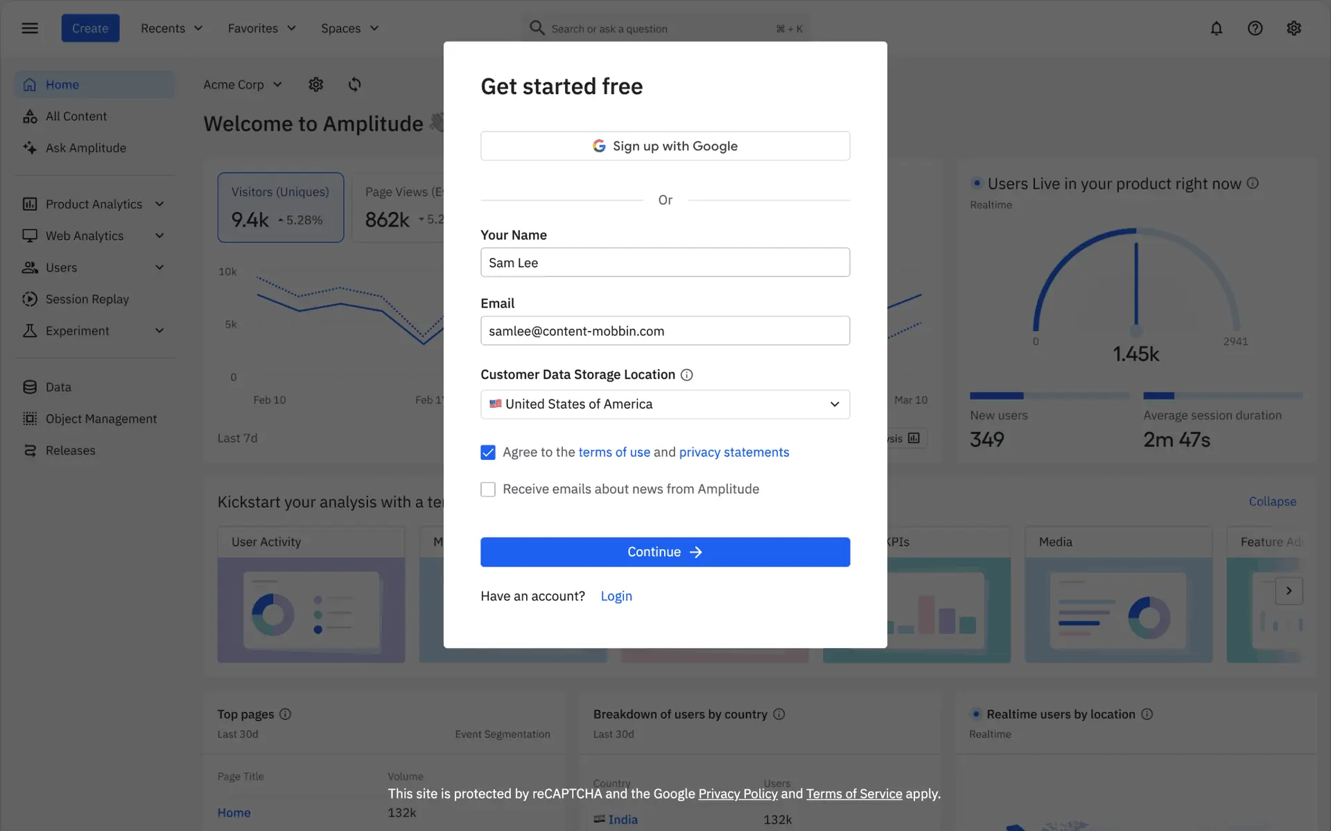This screenshot has width=1331, height=831.
Task: Click the Login link
Action: click(616, 596)
